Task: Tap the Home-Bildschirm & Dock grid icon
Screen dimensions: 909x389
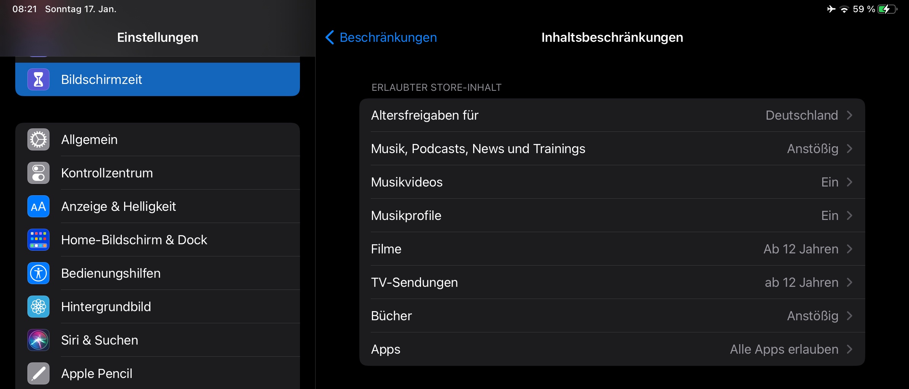Action: [x=38, y=240]
